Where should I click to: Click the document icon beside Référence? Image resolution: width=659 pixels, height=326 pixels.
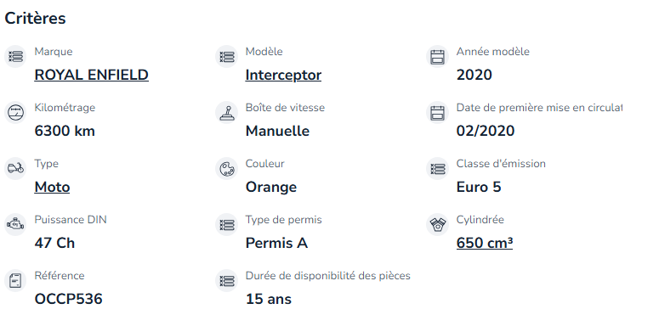tap(15, 280)
